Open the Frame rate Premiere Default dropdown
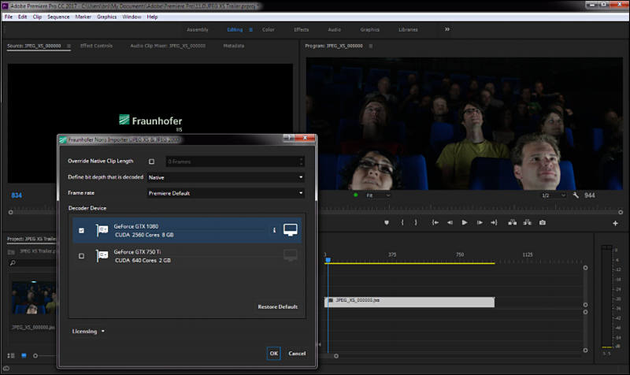 click(x=225, y=193)
